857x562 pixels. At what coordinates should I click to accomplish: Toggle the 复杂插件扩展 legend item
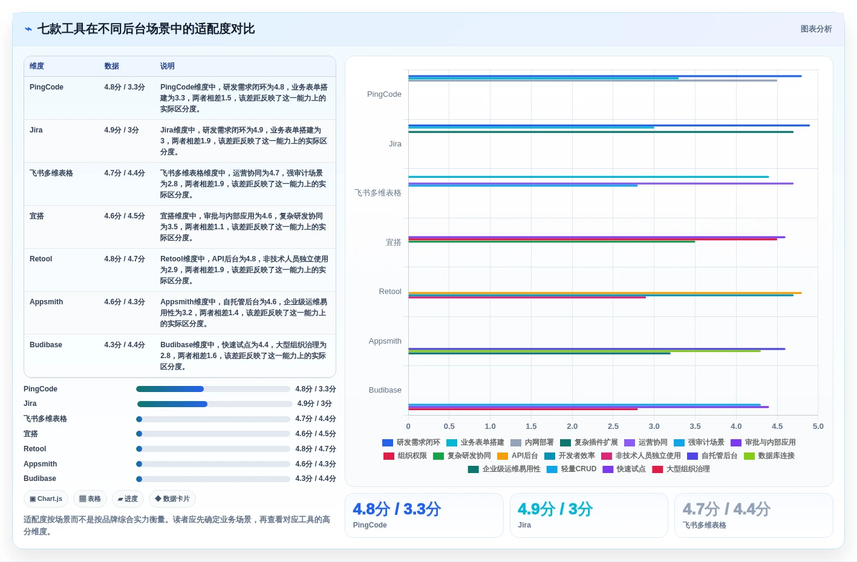pos(588,443)
